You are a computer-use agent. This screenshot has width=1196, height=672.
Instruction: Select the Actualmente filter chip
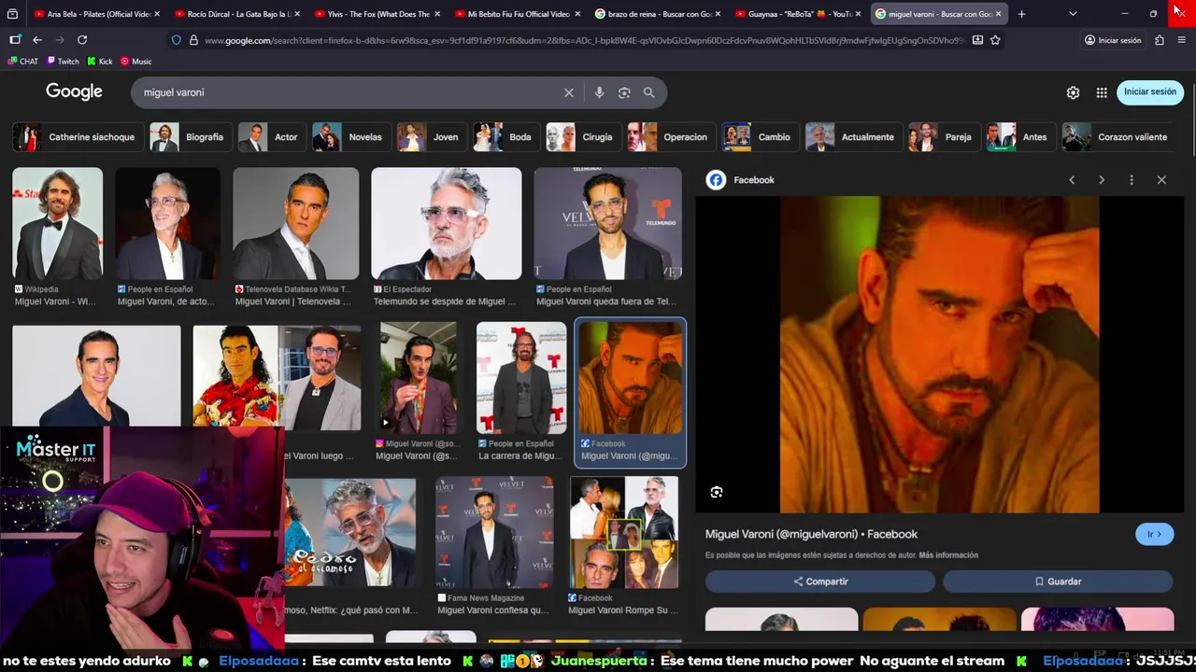pyautogui.click(x=854, y=137)
